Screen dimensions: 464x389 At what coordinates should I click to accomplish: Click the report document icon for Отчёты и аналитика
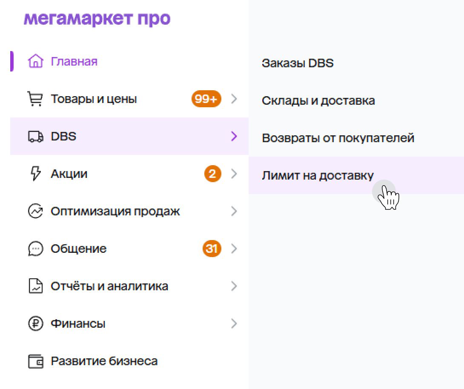click(x=35, y=286)
